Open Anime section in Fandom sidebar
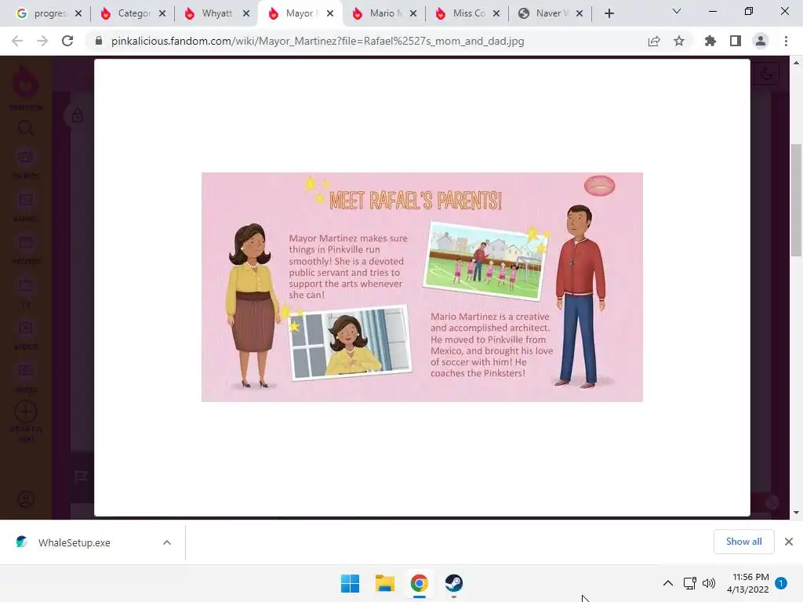The width and height of the screenshot is (803, 602). point(26,207)
